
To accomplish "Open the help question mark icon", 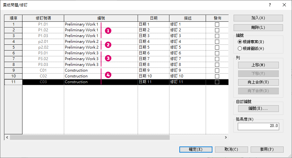I will point(270,5).
